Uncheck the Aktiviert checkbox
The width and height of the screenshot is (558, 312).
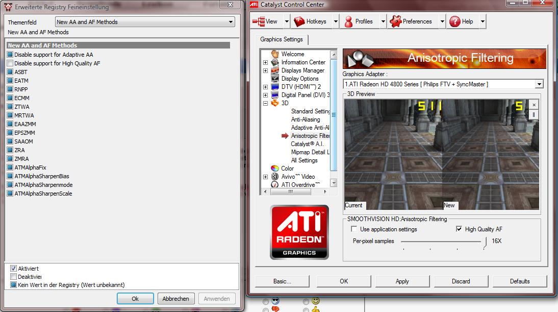click(14, 269)
